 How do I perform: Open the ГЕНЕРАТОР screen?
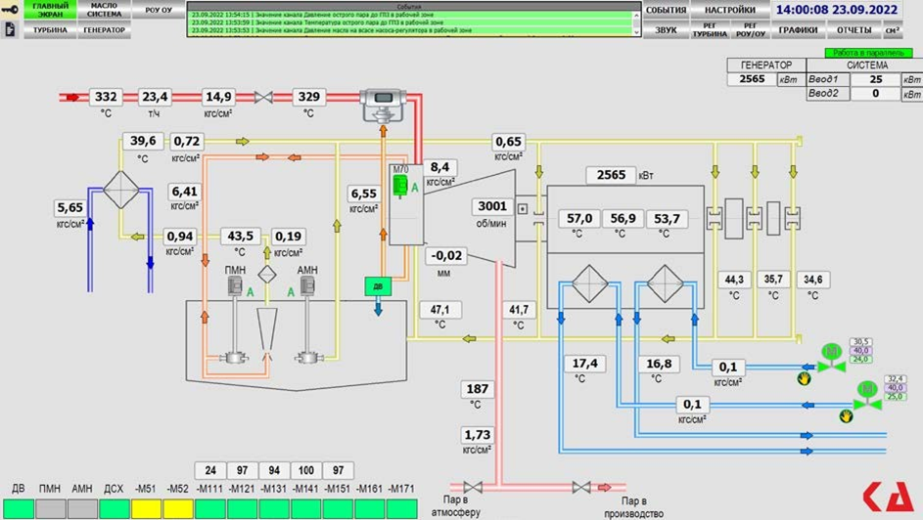point(104,30)
